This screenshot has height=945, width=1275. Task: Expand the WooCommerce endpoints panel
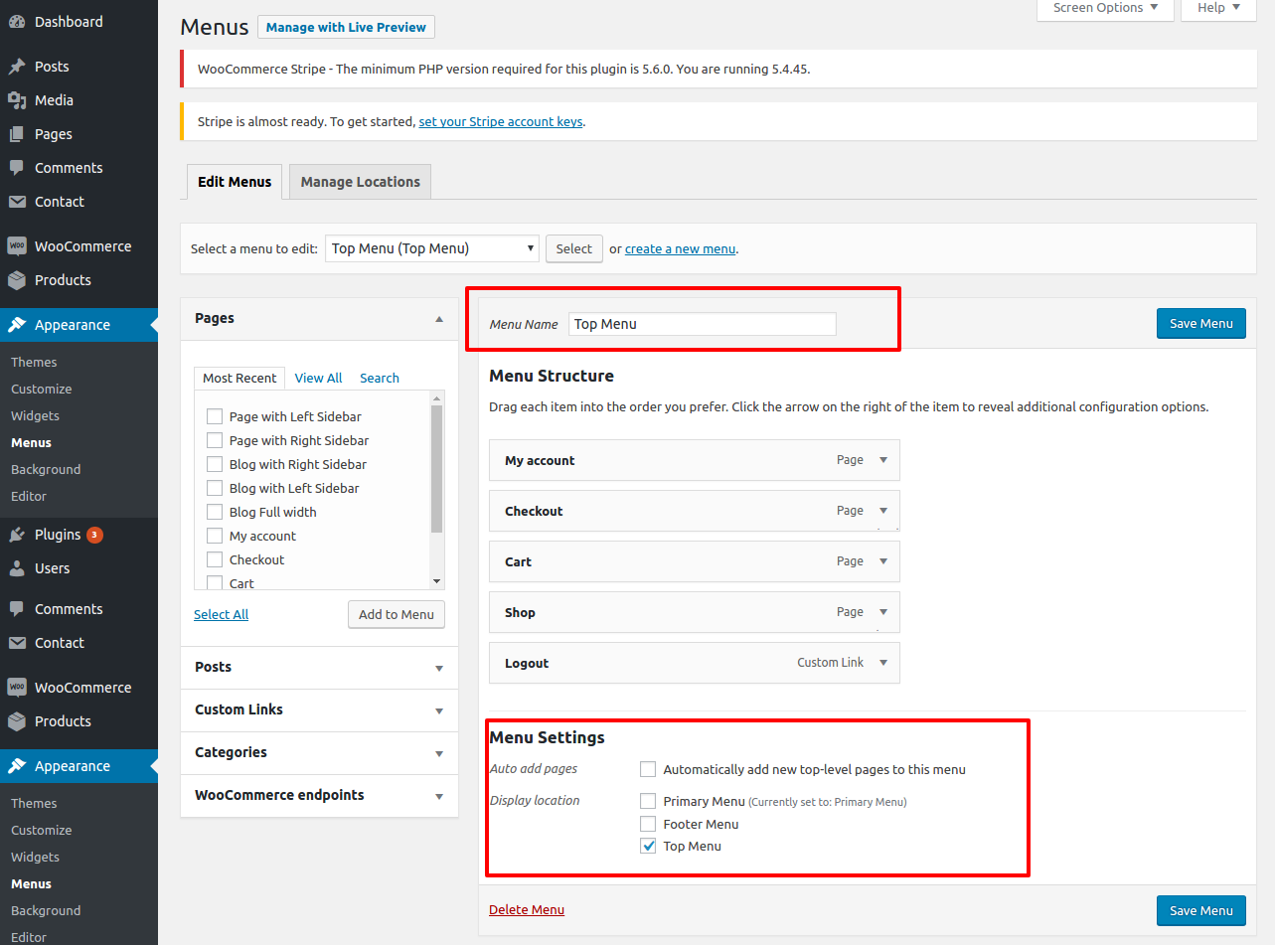point(439,796)
